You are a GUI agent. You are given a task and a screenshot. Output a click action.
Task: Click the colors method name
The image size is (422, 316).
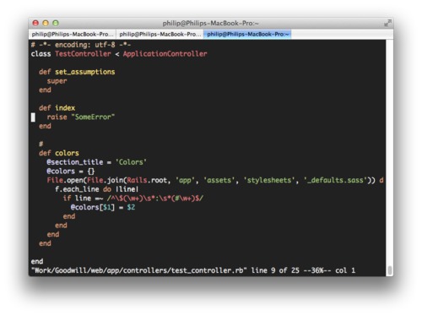coord(67,153)
